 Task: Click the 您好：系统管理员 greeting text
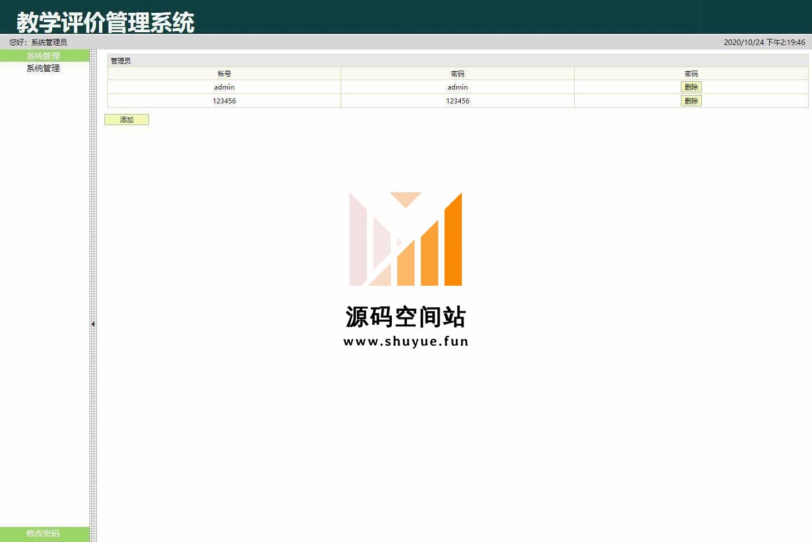click(x=38, y=42)
